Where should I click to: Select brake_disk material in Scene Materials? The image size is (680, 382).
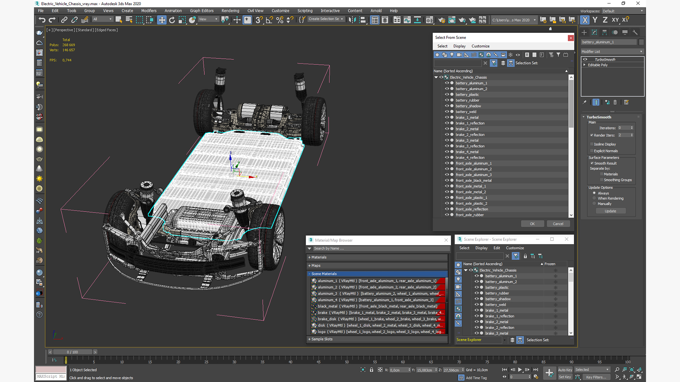pos(378,319)
